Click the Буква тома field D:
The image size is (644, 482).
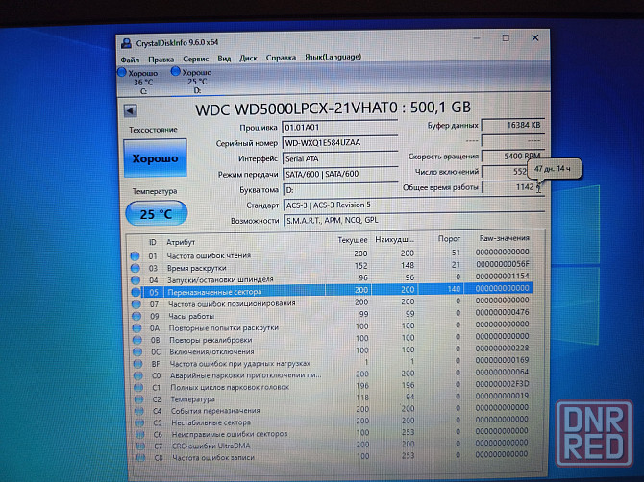(340, 190)
